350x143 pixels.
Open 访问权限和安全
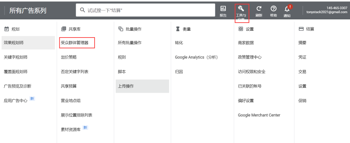[252, 72]
